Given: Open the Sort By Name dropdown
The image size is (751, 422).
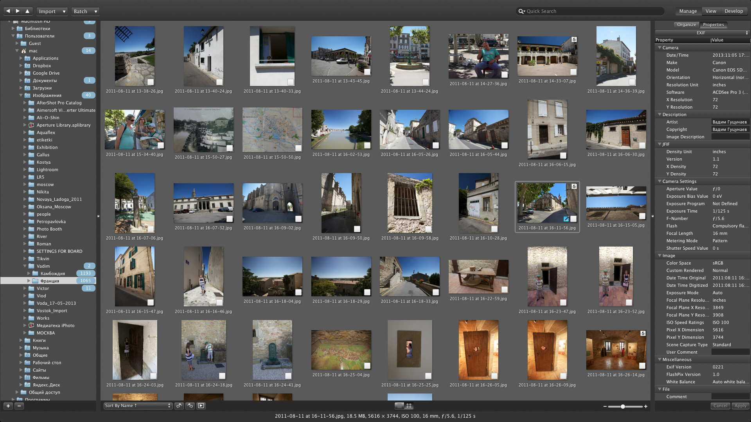Looking at the screenshot, I should click(138, 406).
